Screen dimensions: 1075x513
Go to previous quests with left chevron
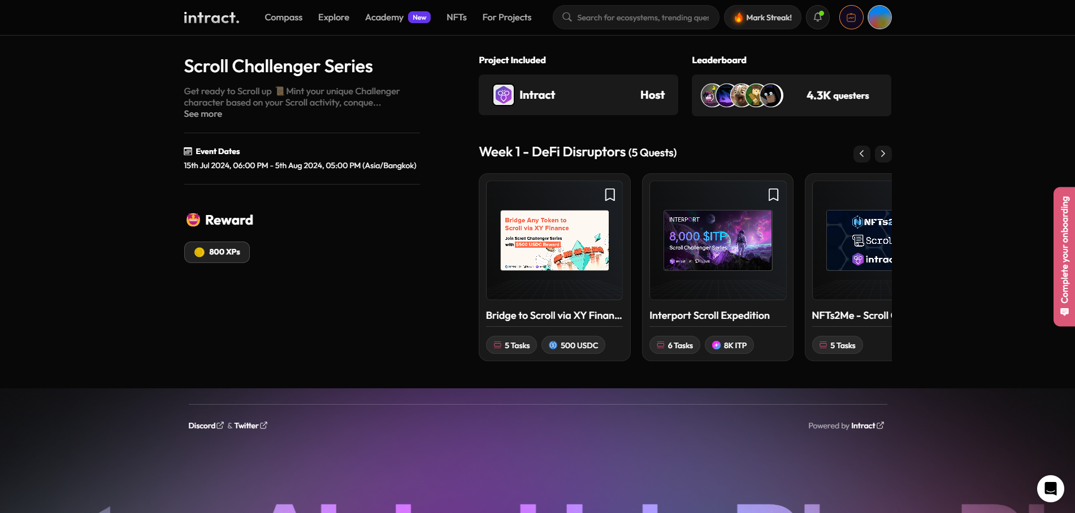[x=861, y=154]
